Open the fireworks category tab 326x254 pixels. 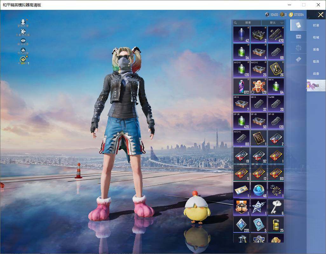click(298, 48)
